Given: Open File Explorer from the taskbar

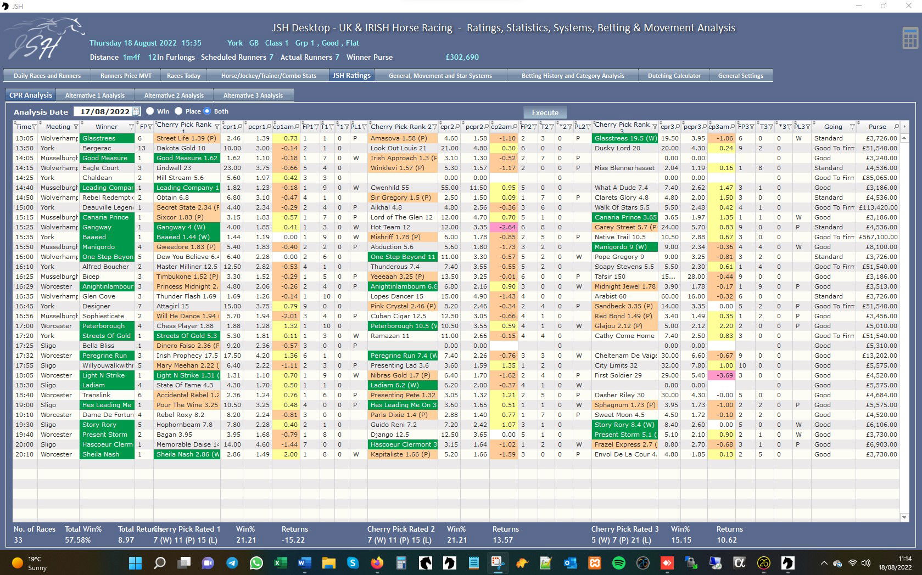Looking at the screenshot, I should coord(328,563).
